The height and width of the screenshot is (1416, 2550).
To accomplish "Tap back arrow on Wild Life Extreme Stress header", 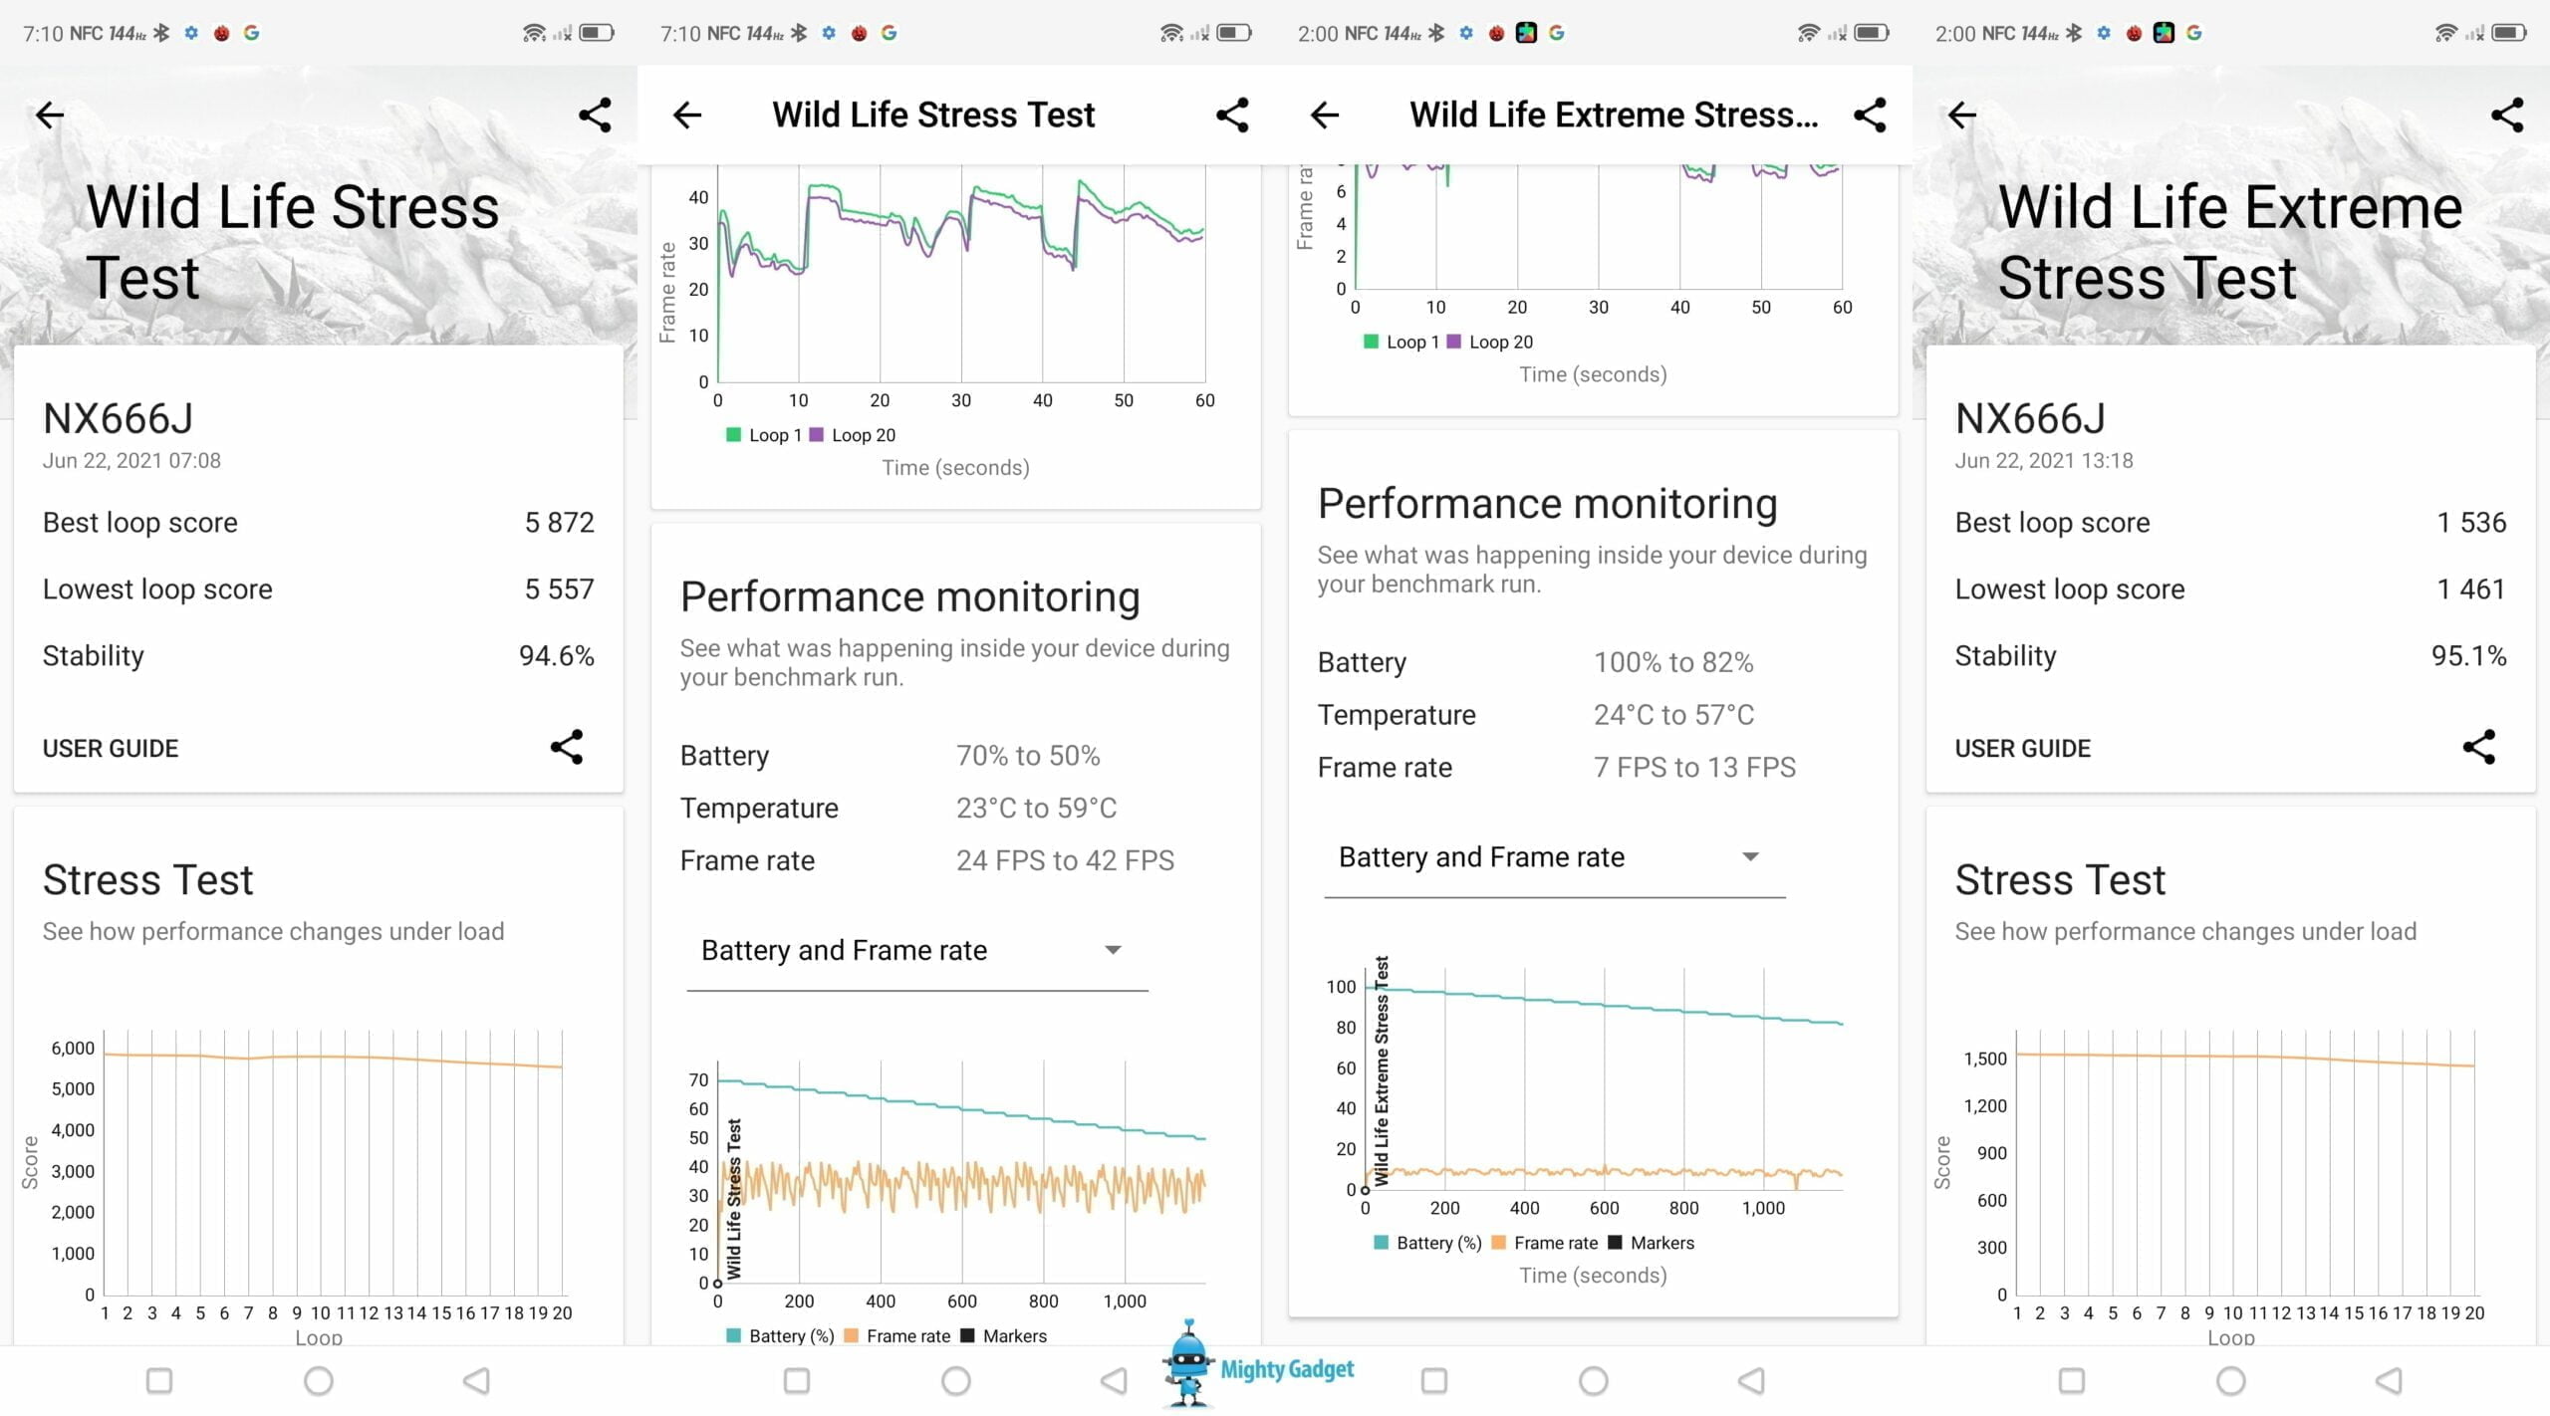I will (x=1325, y=116).
